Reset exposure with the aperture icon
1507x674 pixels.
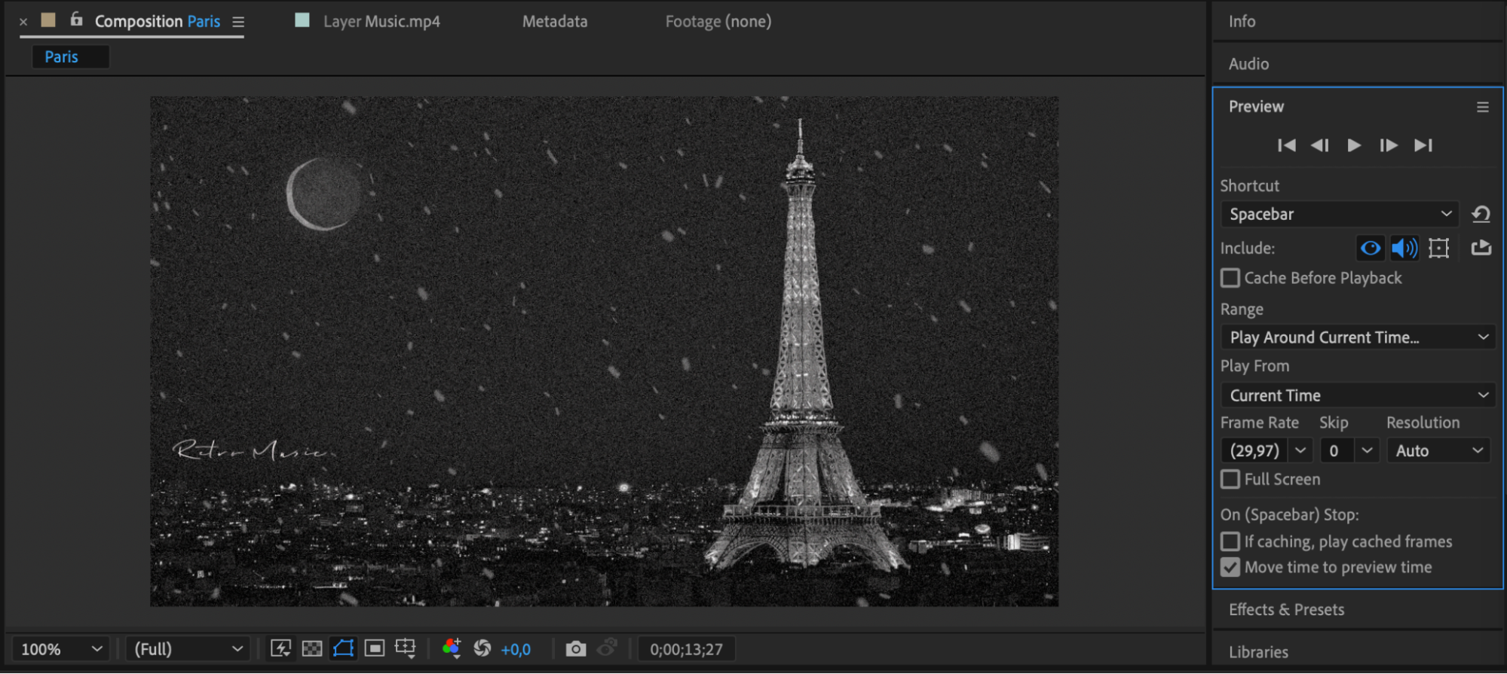pyautogui.click(x=482, y=648)
